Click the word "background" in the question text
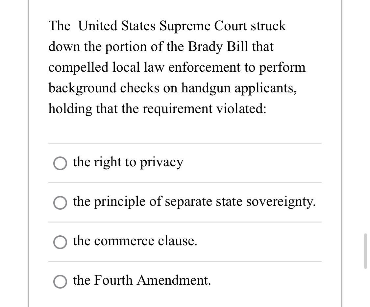Viewport: 370px width, 307px height. 82,88
